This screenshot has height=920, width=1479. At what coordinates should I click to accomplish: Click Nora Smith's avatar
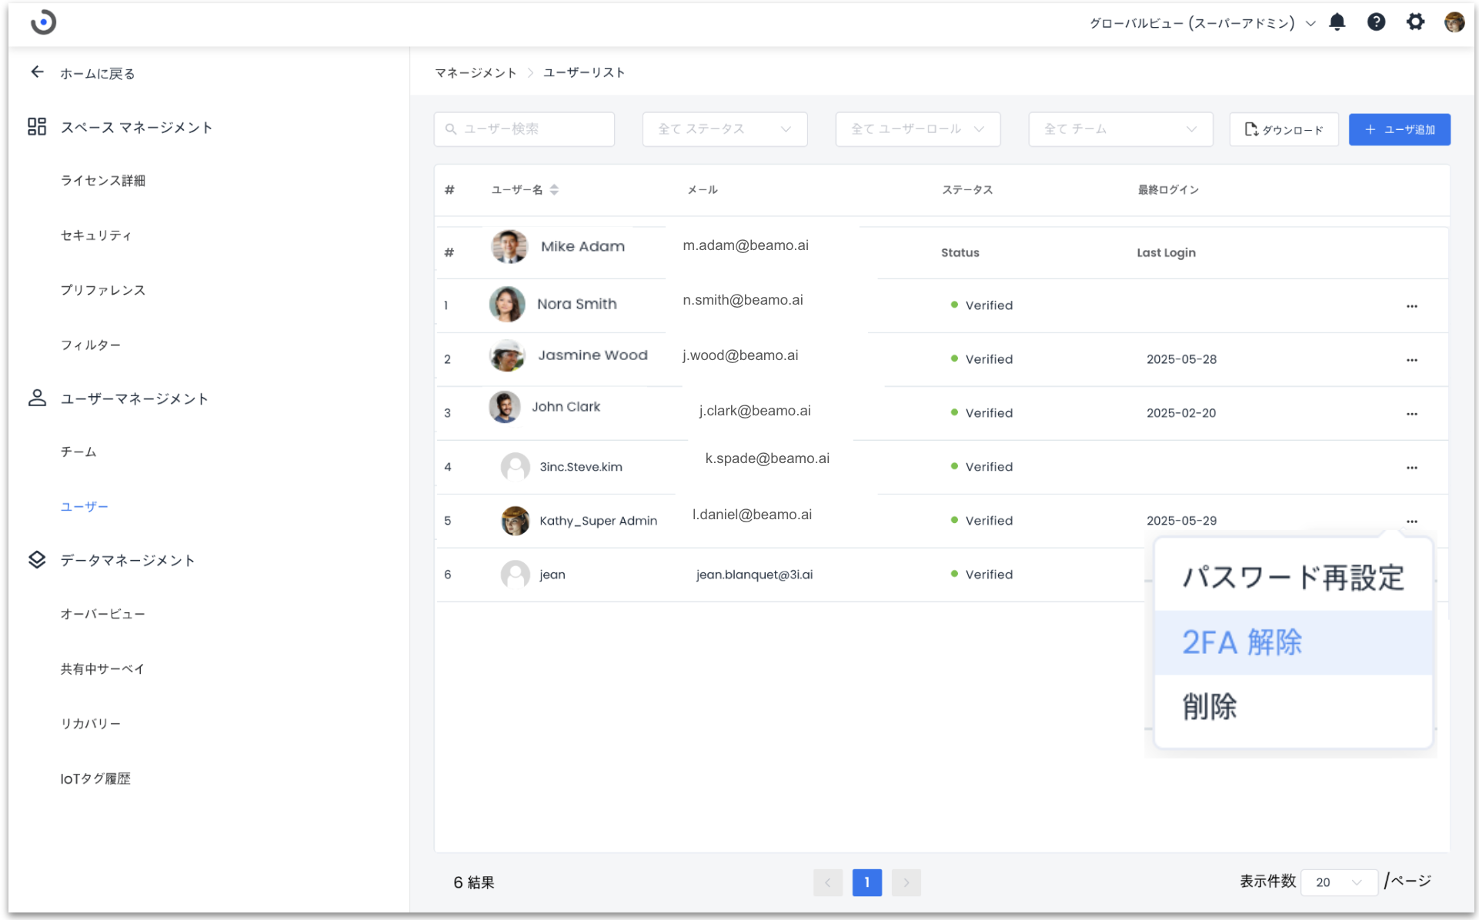point(507,304)
